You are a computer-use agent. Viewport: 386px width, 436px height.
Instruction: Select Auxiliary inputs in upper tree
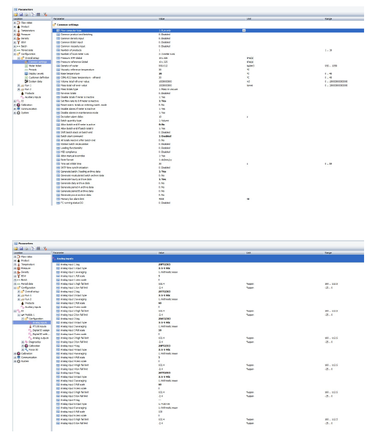[x=33, y=97]
